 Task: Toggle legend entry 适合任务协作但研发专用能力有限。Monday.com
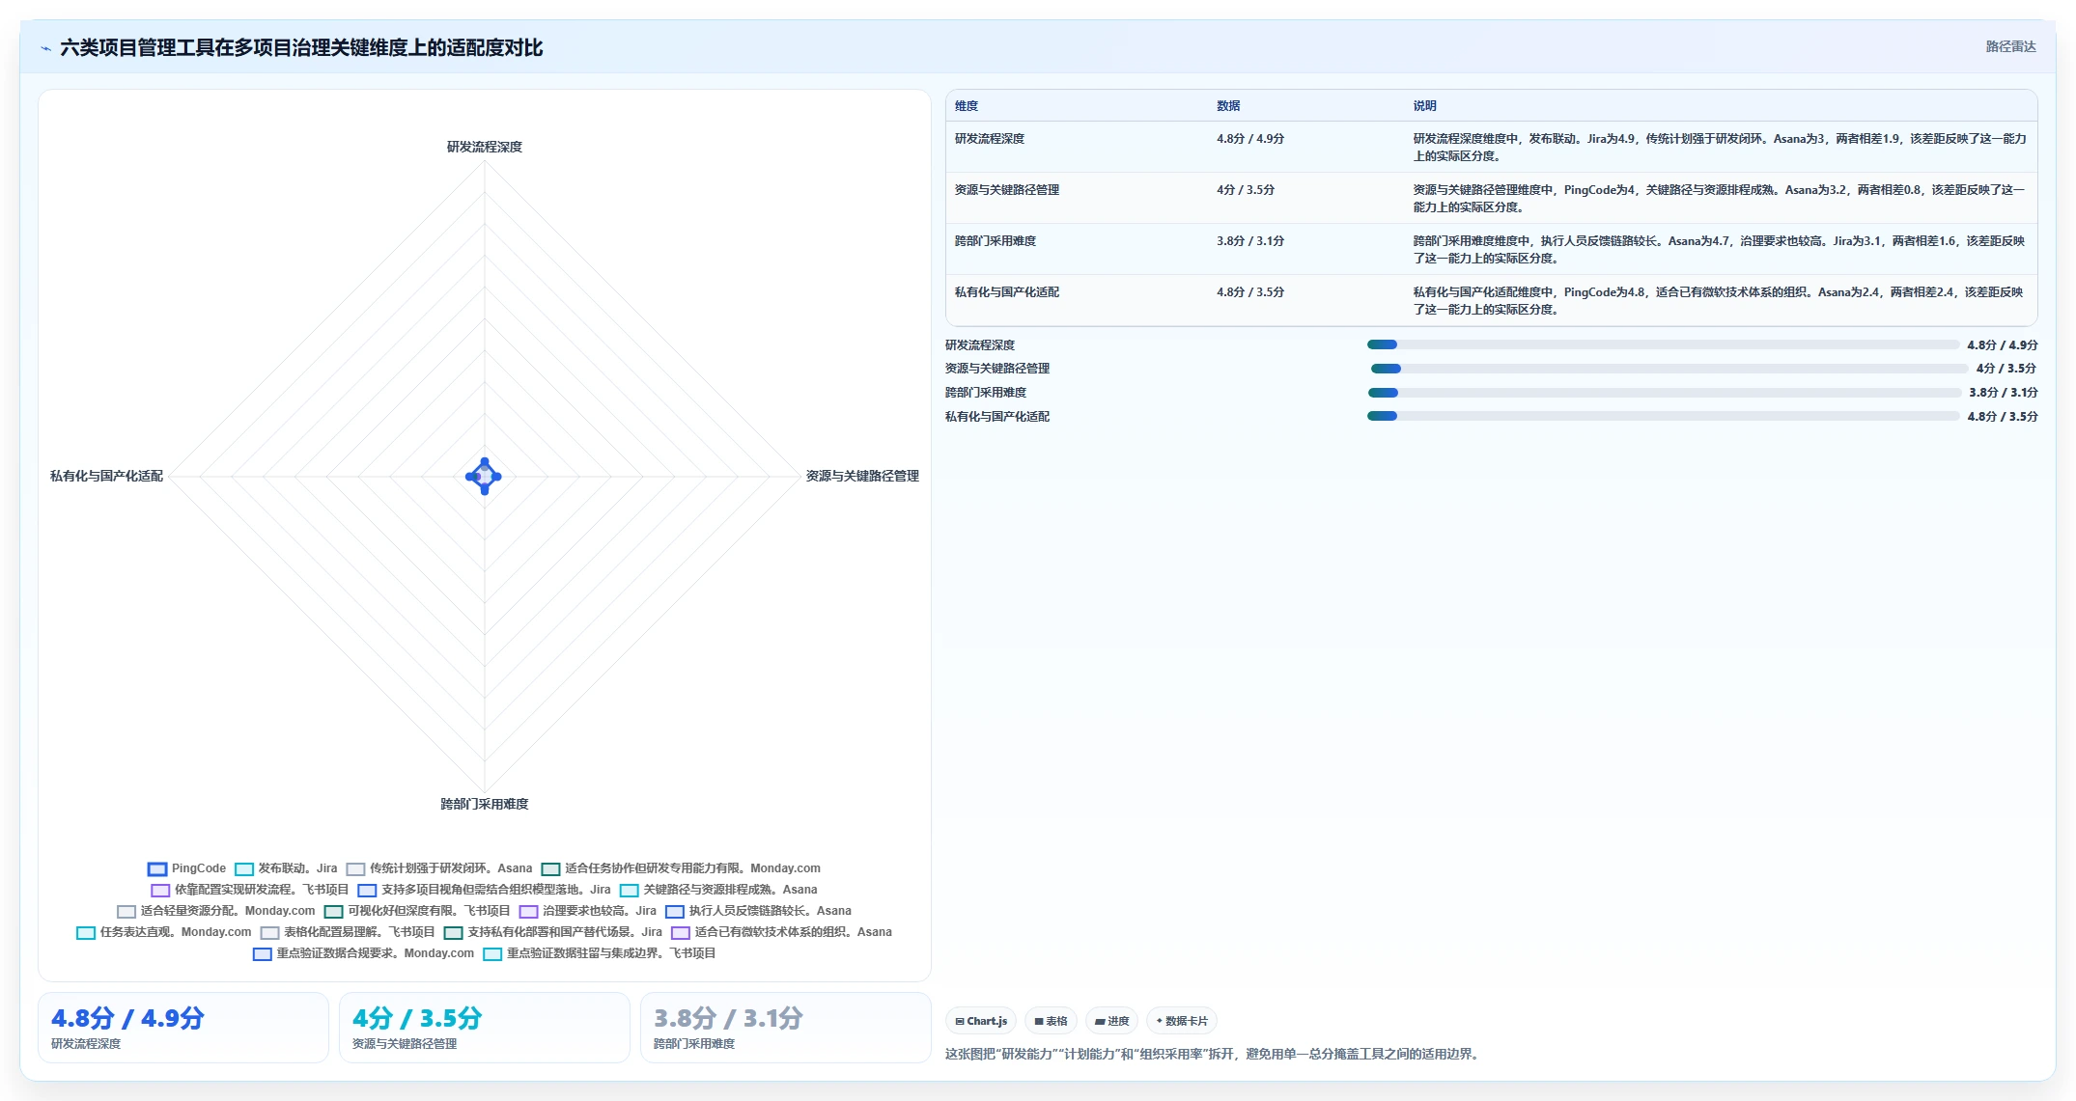(x=681, y=868)
